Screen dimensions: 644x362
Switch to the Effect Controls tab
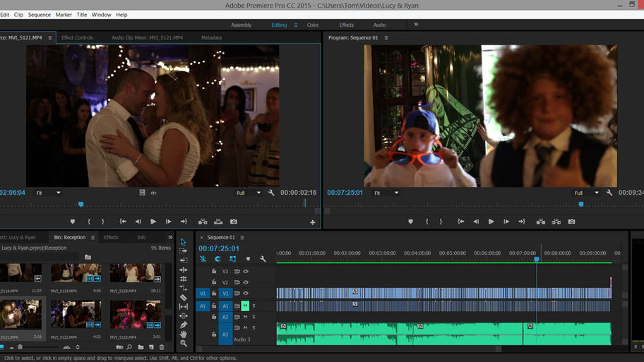click(77, 37)
